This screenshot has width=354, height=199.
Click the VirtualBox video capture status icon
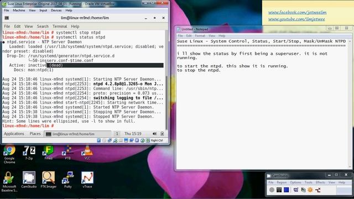[132, 140]
